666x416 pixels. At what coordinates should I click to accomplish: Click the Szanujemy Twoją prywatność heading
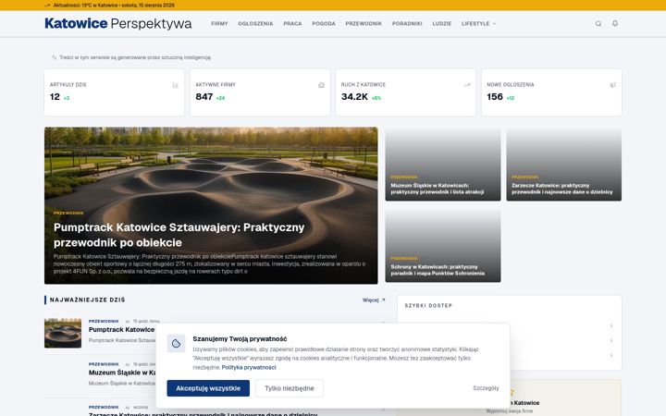coord(240,338)
